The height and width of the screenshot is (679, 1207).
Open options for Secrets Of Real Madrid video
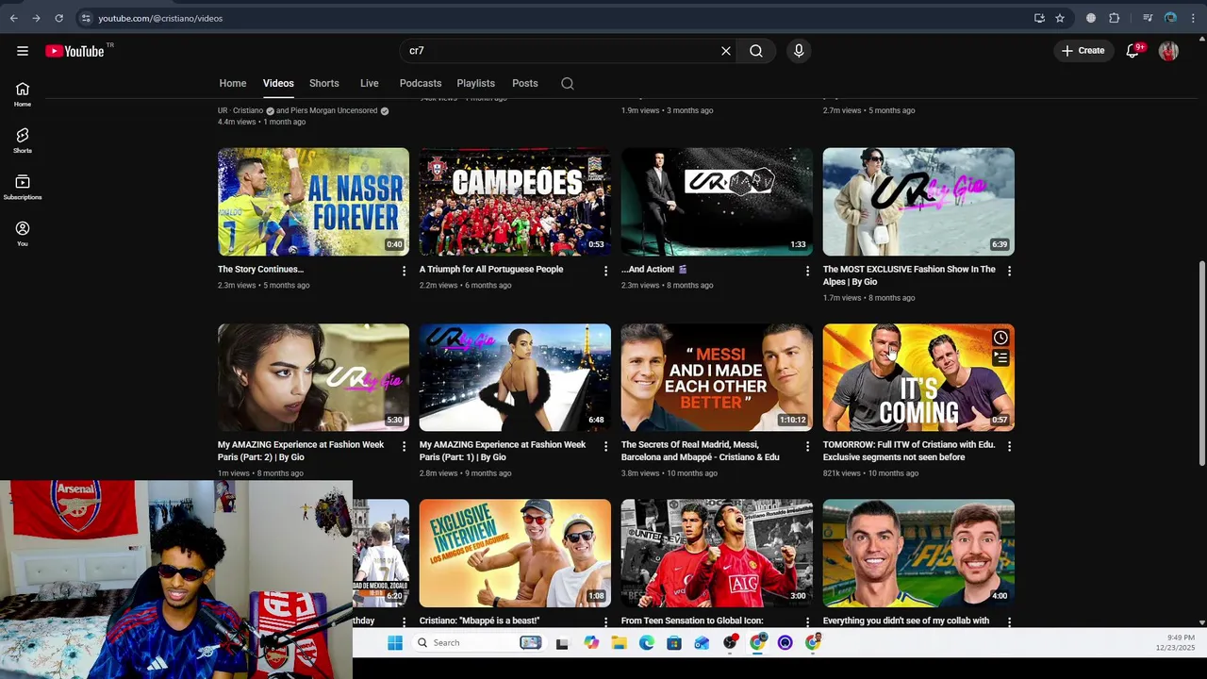point(807,446)
